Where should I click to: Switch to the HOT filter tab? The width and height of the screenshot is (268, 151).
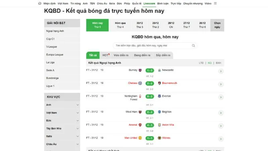(106, 55)
